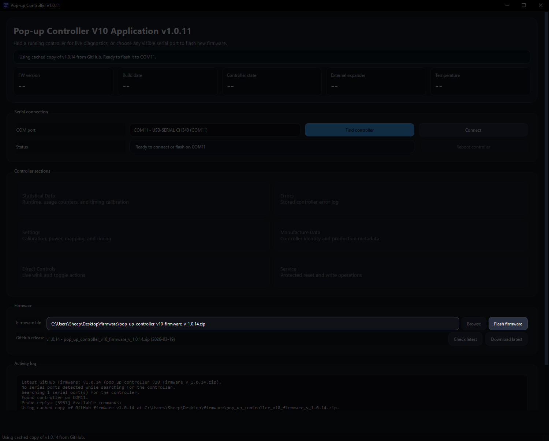The height and width of the screenshot is (441, 549).
Task: Click the FW version info card
Action: 64,81
